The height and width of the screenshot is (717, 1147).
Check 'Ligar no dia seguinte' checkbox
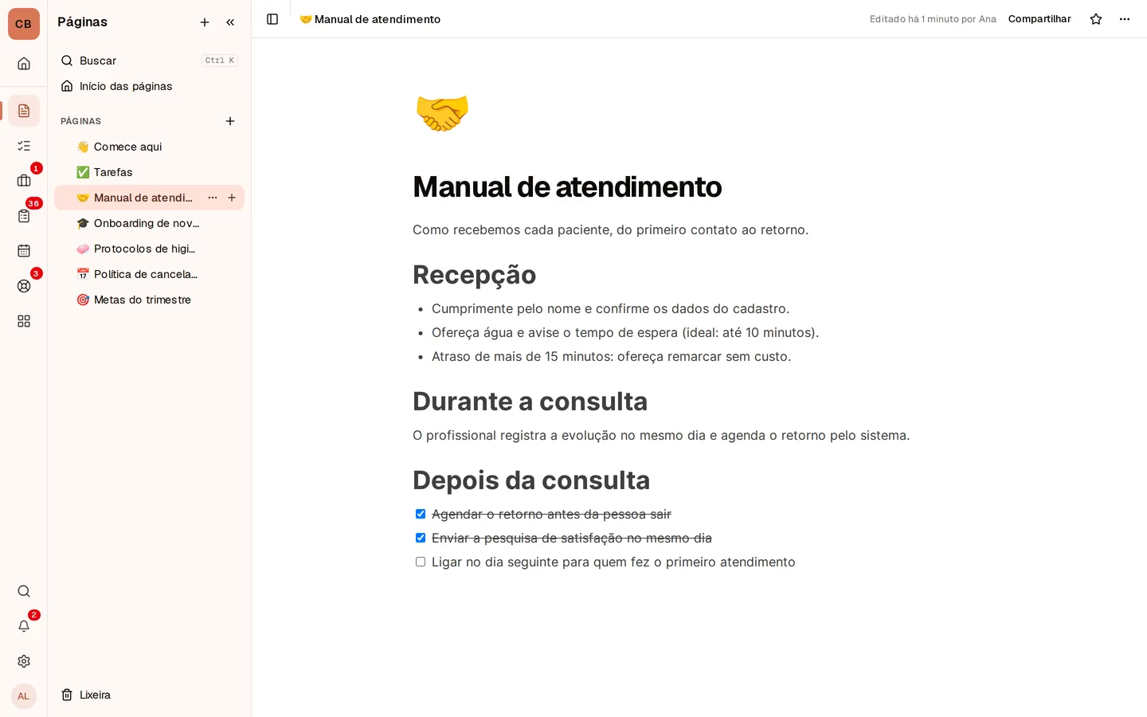(x=421, y=562)
